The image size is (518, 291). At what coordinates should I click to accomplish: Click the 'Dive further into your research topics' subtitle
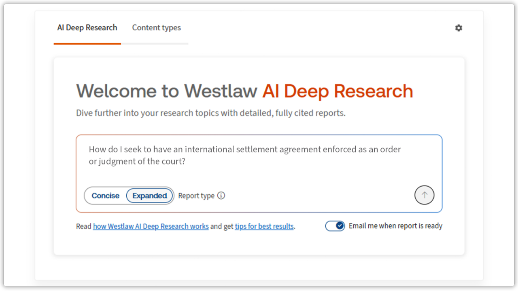pyautogui.click(x=211, y=113)
